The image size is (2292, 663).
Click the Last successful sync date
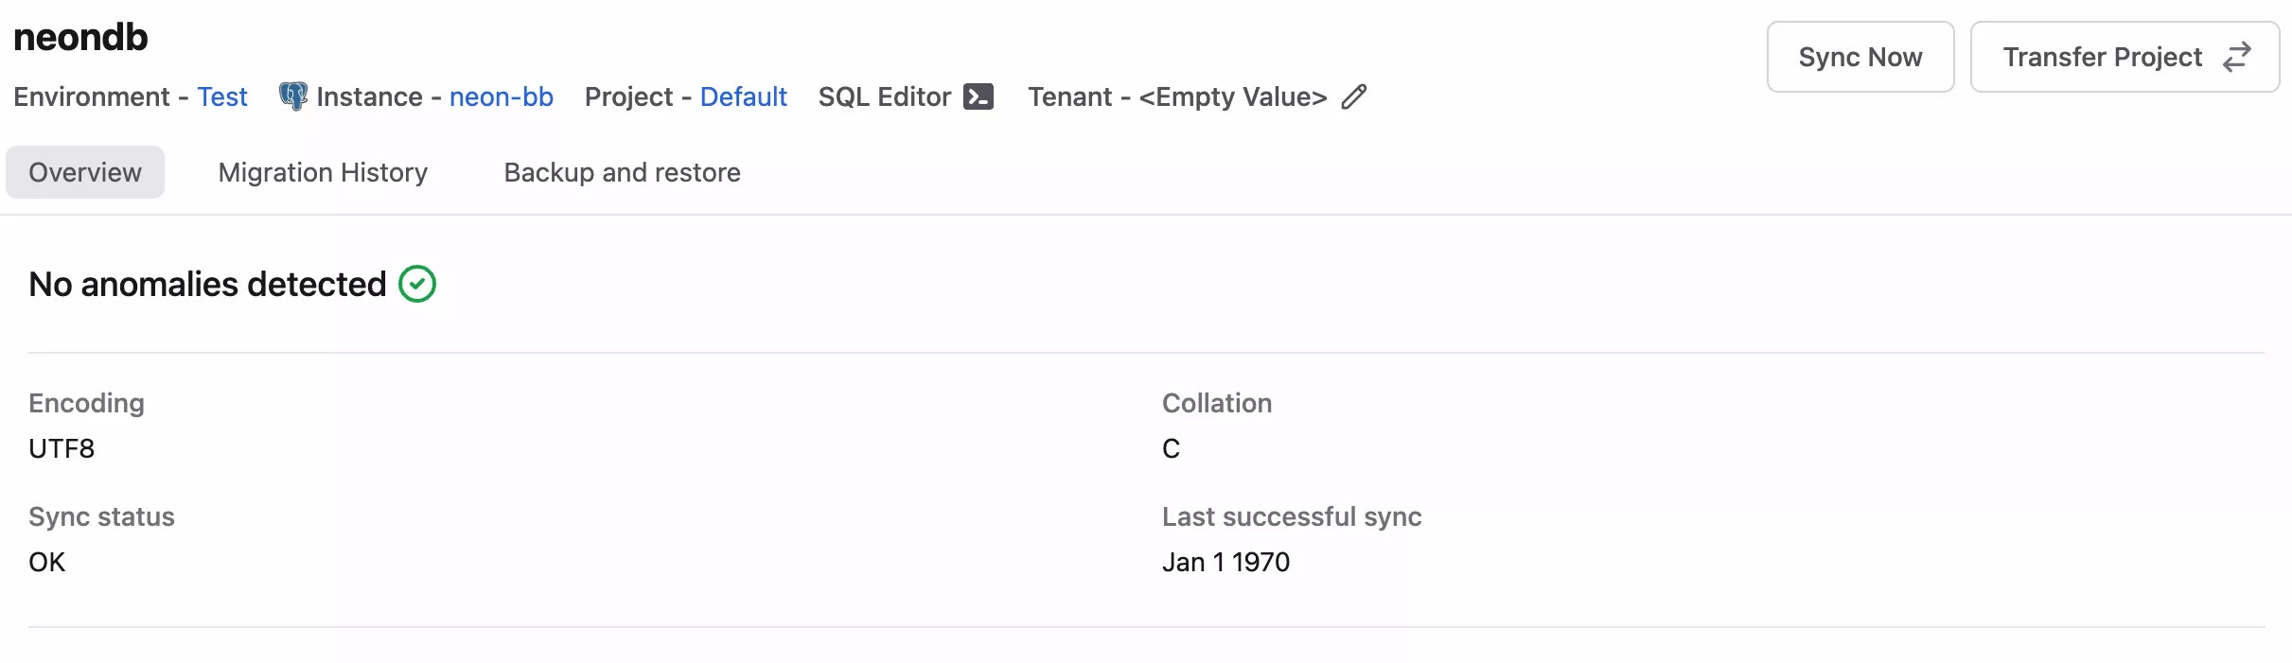(x=1225, y=562)
